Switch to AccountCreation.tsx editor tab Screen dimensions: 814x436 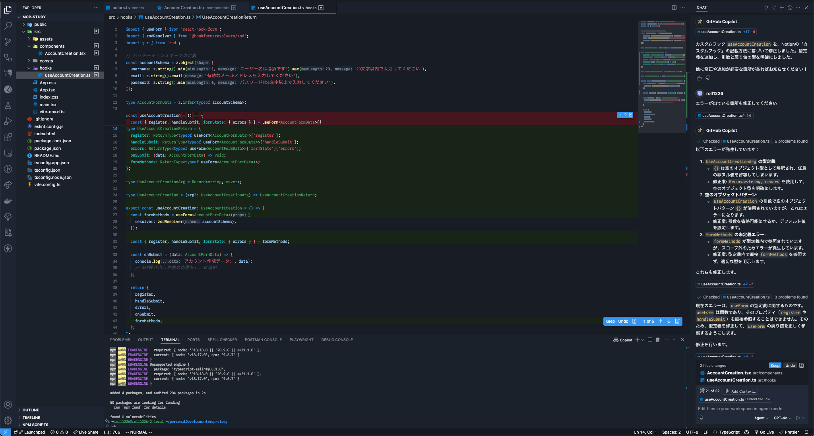click(x=184, y=8)
